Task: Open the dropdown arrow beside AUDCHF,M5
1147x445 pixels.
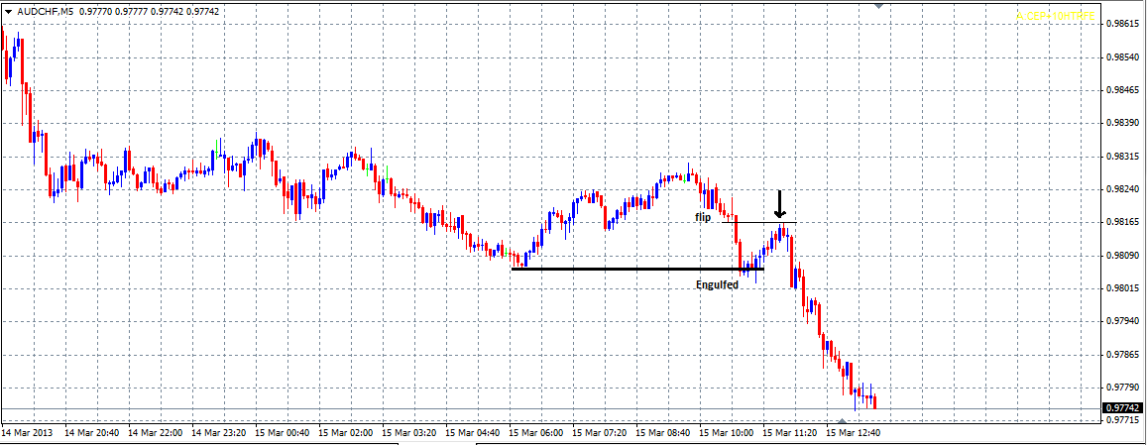Action: [8, 11]
